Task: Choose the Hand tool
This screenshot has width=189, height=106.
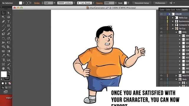Action: point(3,68)
